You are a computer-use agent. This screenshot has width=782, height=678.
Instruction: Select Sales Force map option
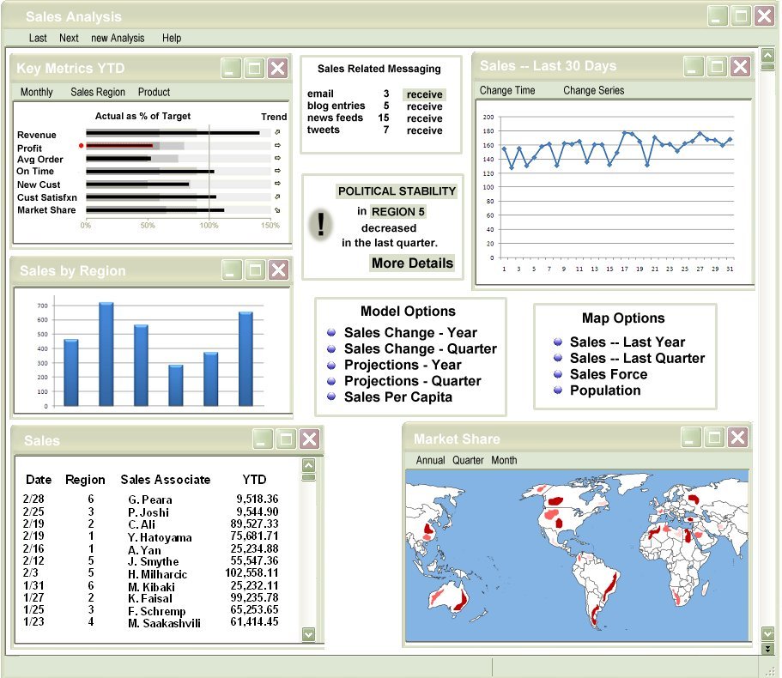coord(609,374)
